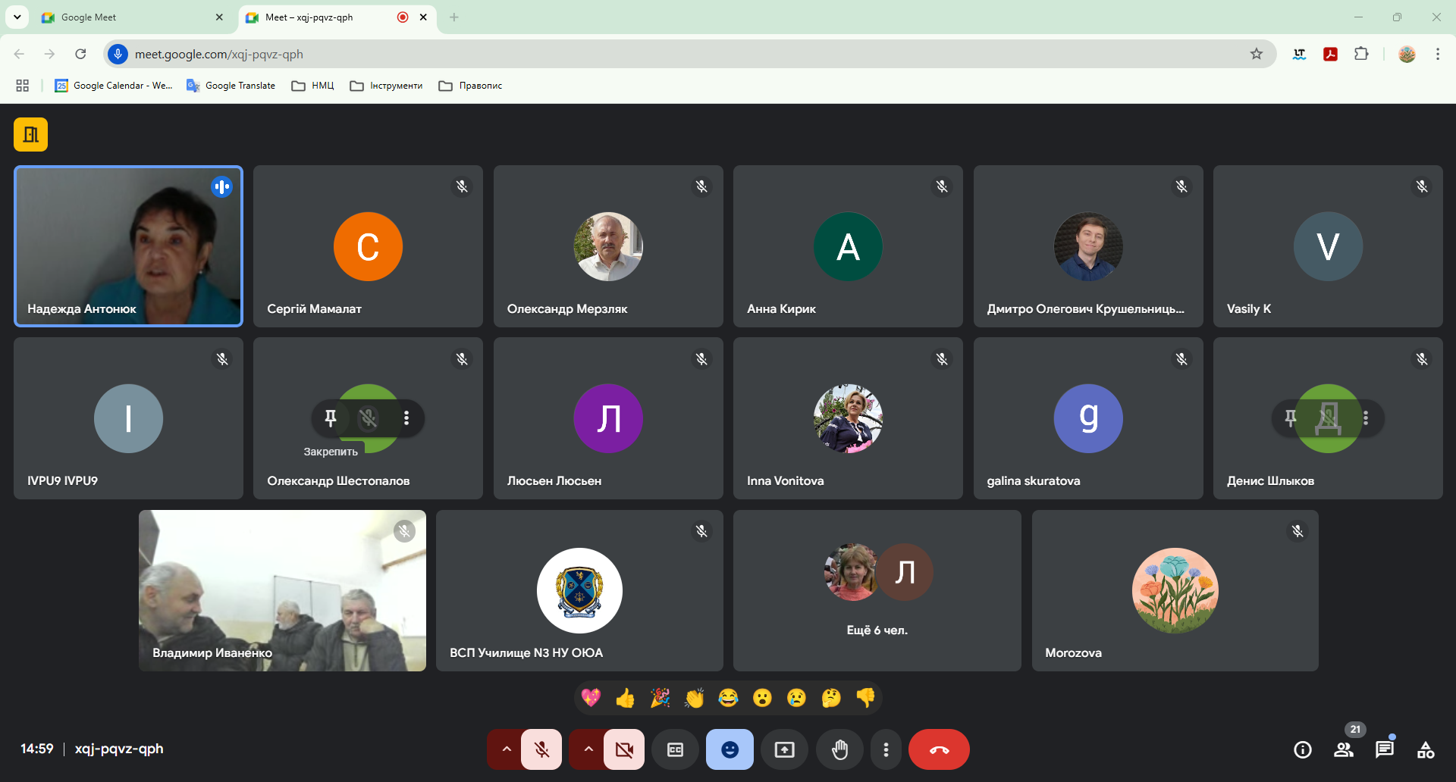Toggle closed captions

(x=675, y=749)
